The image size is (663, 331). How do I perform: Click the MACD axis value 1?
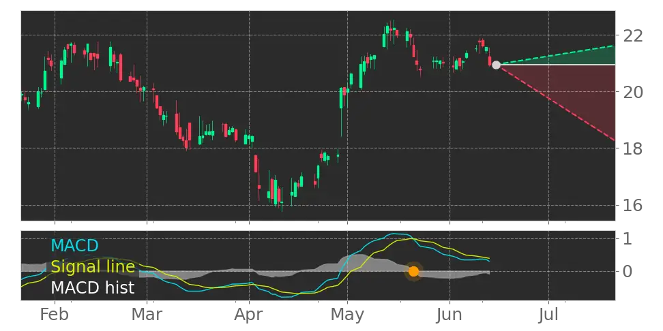[x=628, y=239]
